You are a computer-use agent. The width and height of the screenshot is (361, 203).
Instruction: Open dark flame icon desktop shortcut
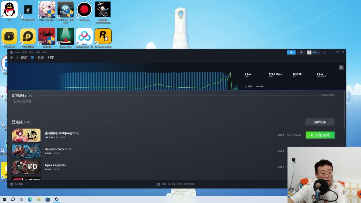tap(28, 11)
